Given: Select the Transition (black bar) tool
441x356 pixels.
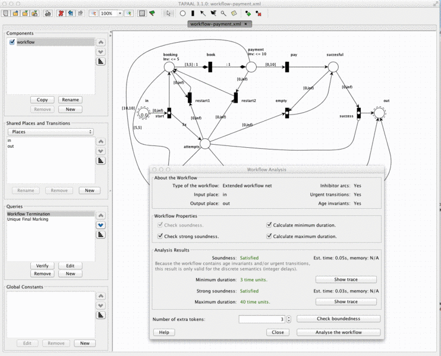Looking at the screenshot, I should 193,13.
